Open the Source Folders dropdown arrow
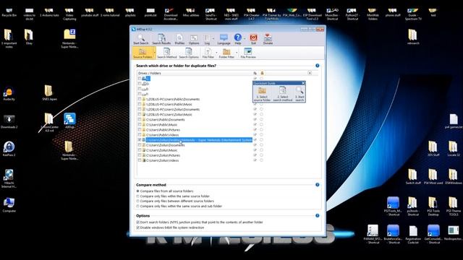Image resolution: width=463 pixels, height=260 pixels. [x=154, y=53]
